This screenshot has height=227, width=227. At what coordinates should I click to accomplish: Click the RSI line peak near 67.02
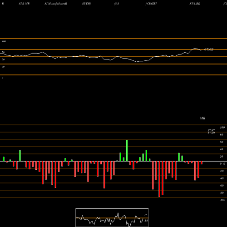(195, 49)
